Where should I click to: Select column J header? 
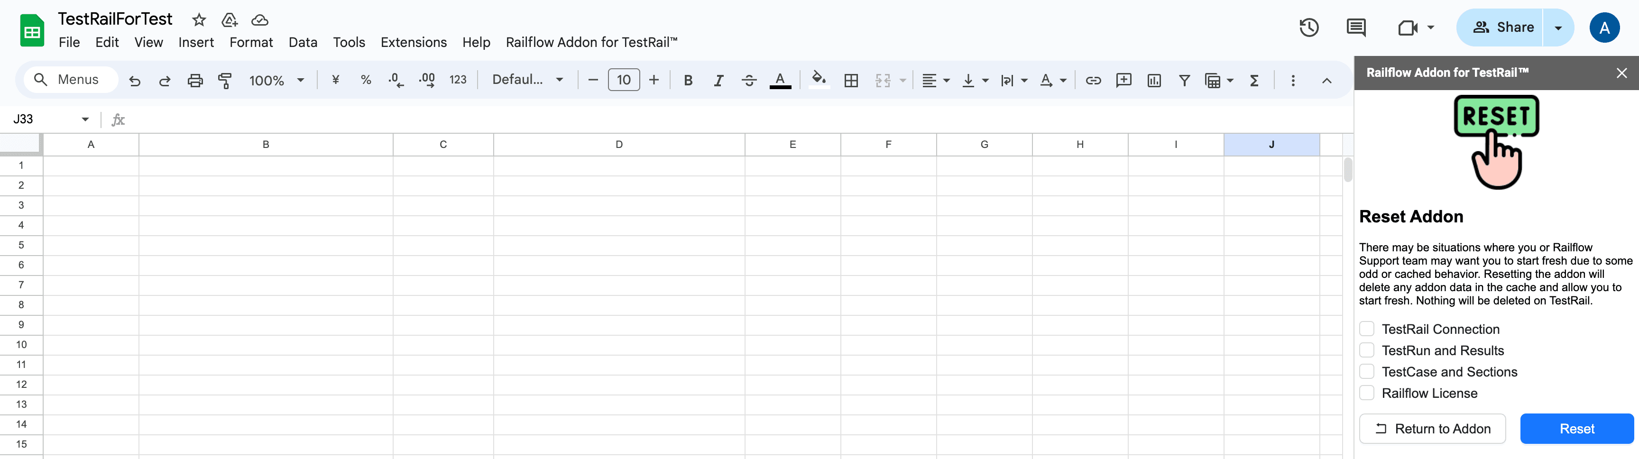coord(1271,144)
